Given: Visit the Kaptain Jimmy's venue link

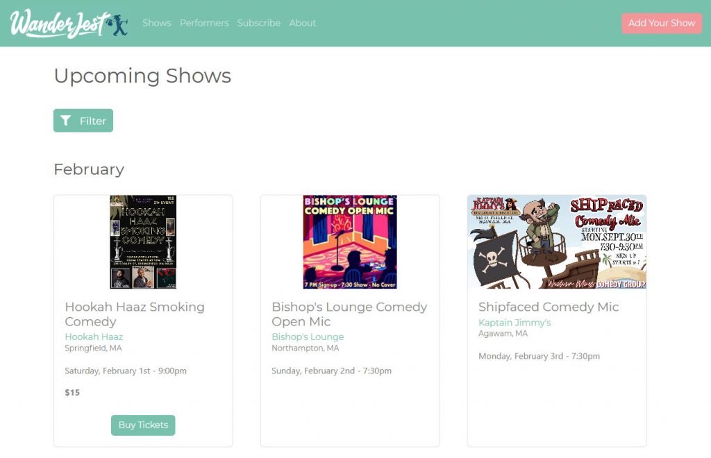Looking at the screenshot, I should click(x=515, y=323).
